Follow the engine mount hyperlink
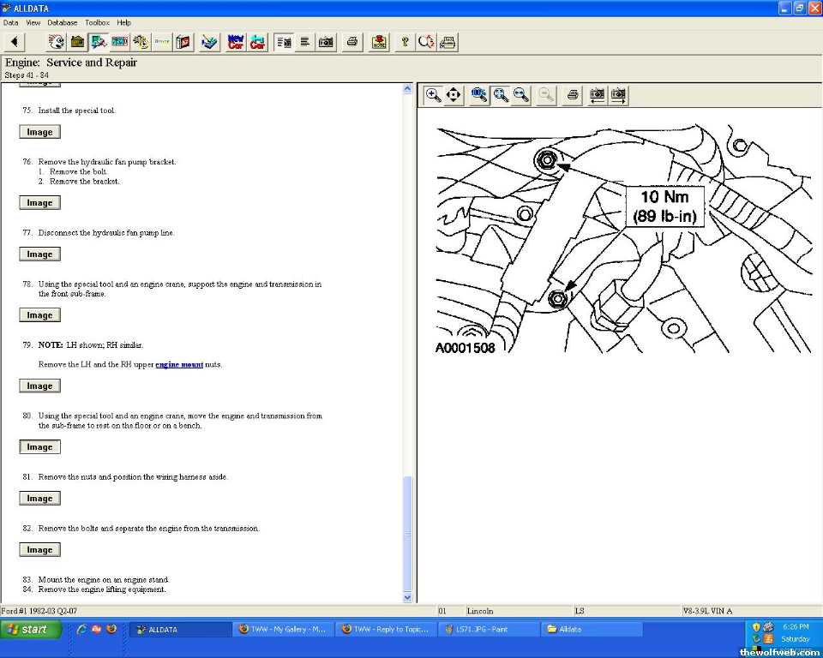Viewport: 823px width, 658px height. tap(179, 364)
